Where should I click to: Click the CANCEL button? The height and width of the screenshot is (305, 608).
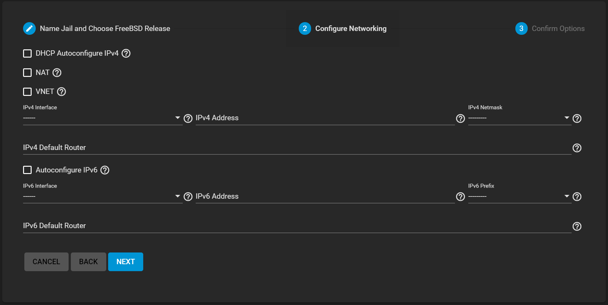46,262
